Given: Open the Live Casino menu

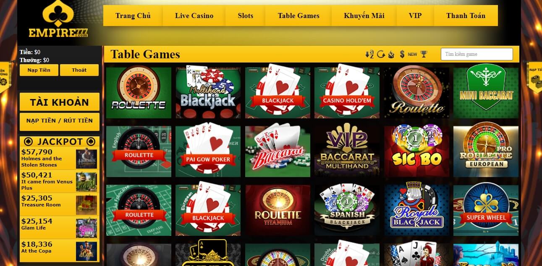Looking at the screenshot, I should click(x=194, y=16).
